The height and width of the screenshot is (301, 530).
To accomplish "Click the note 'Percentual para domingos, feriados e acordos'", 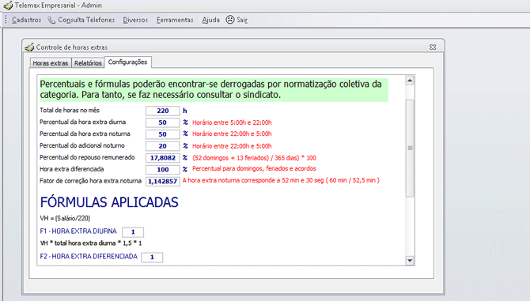I will (254, 168).
